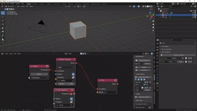The height and width of the screenshot is (111, 197).
Task: Select the Measure tool
Action: click(3, 39)
